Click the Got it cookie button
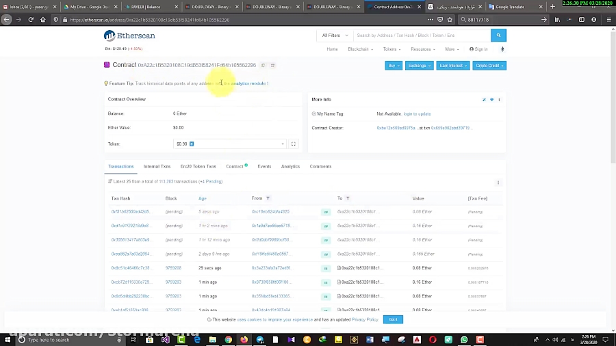This screenshot has width=616, height=346. [393, 319]
